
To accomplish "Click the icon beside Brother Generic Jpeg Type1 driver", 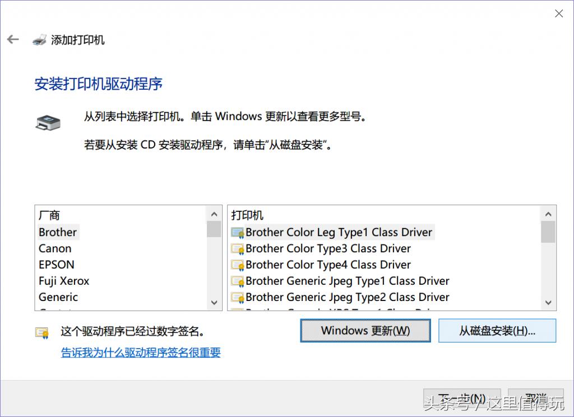I will (237, 281).
